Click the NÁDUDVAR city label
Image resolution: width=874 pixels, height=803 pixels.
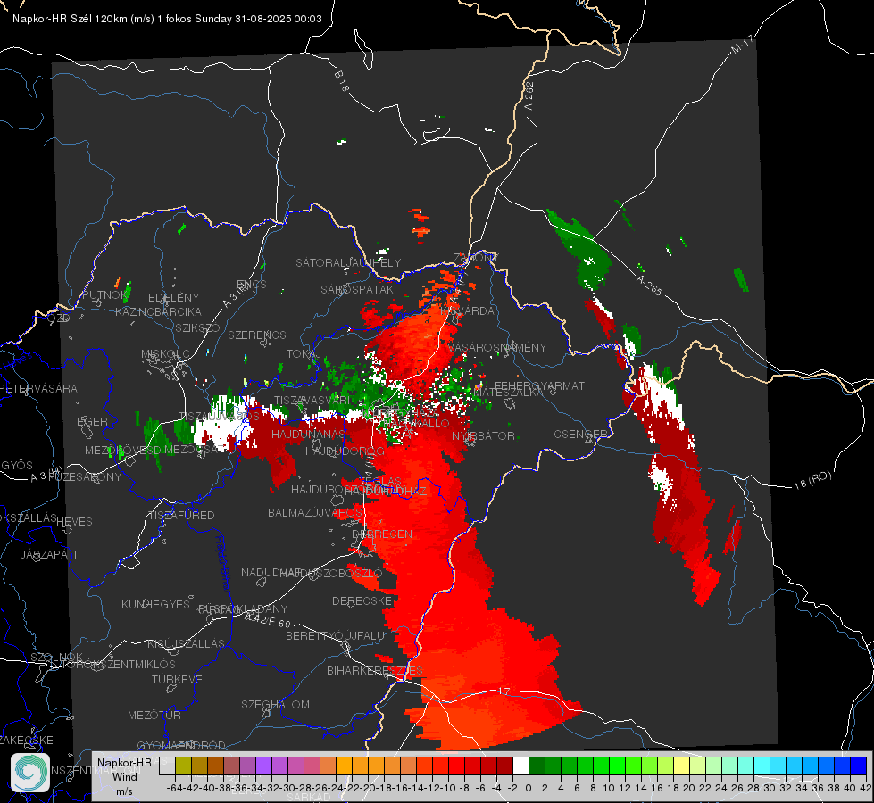271,572
